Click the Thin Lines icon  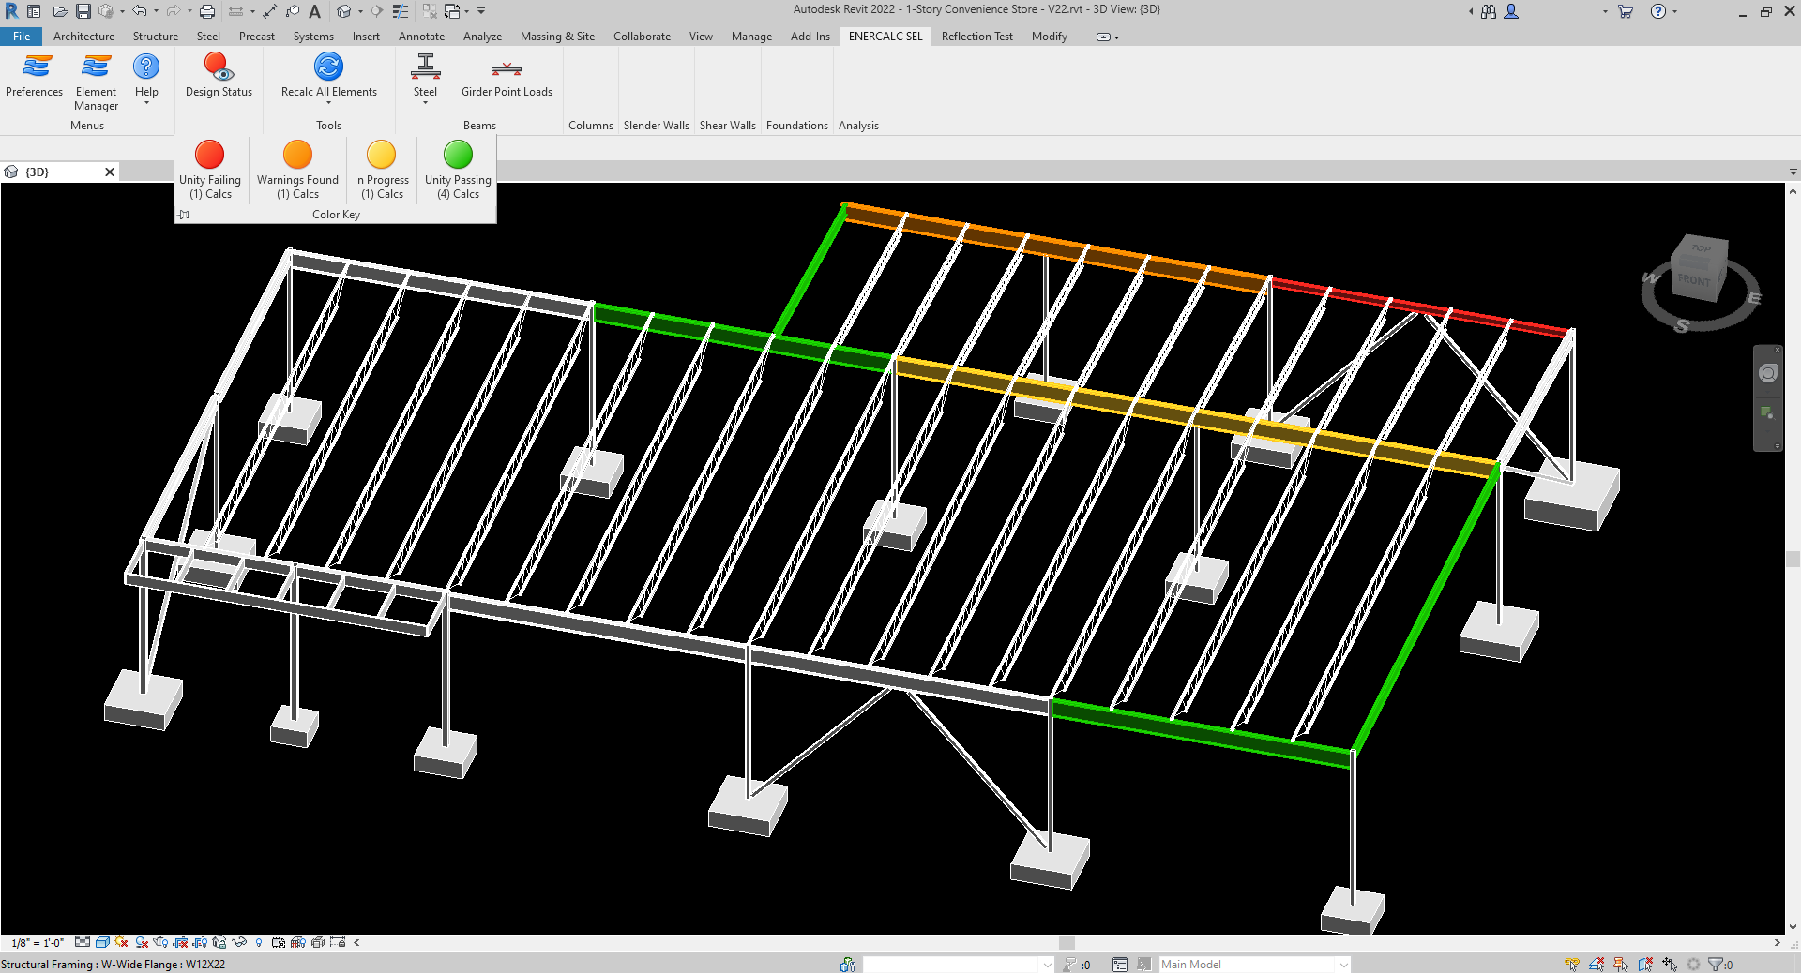(x=401, y=11)
